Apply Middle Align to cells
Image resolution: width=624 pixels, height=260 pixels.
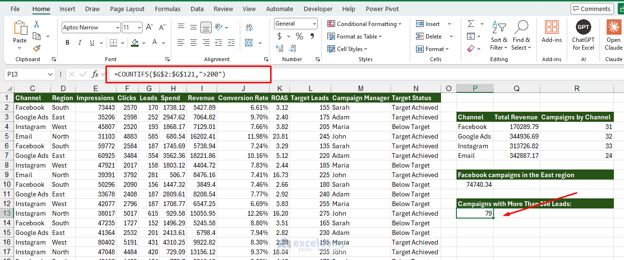coord(194,27)
